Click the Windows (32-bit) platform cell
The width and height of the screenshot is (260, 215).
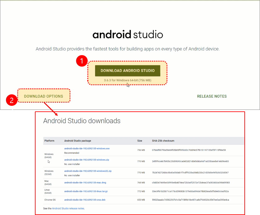click(49, 173)
